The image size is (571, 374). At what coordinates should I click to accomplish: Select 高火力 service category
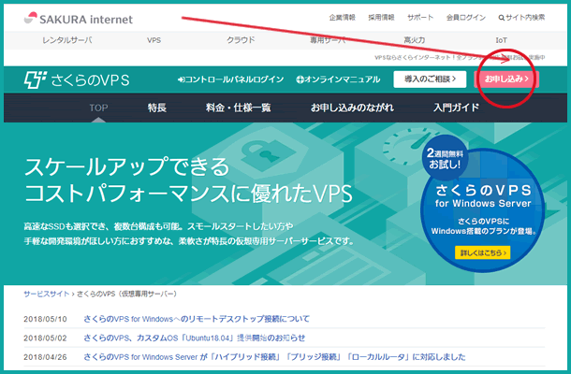[415, 40]
